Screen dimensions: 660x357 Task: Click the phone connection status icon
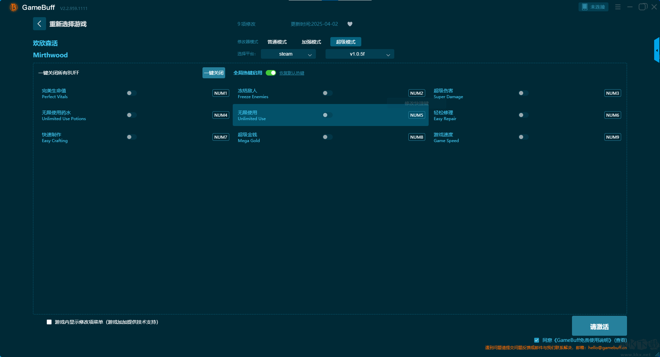click(x=585, y=7)
